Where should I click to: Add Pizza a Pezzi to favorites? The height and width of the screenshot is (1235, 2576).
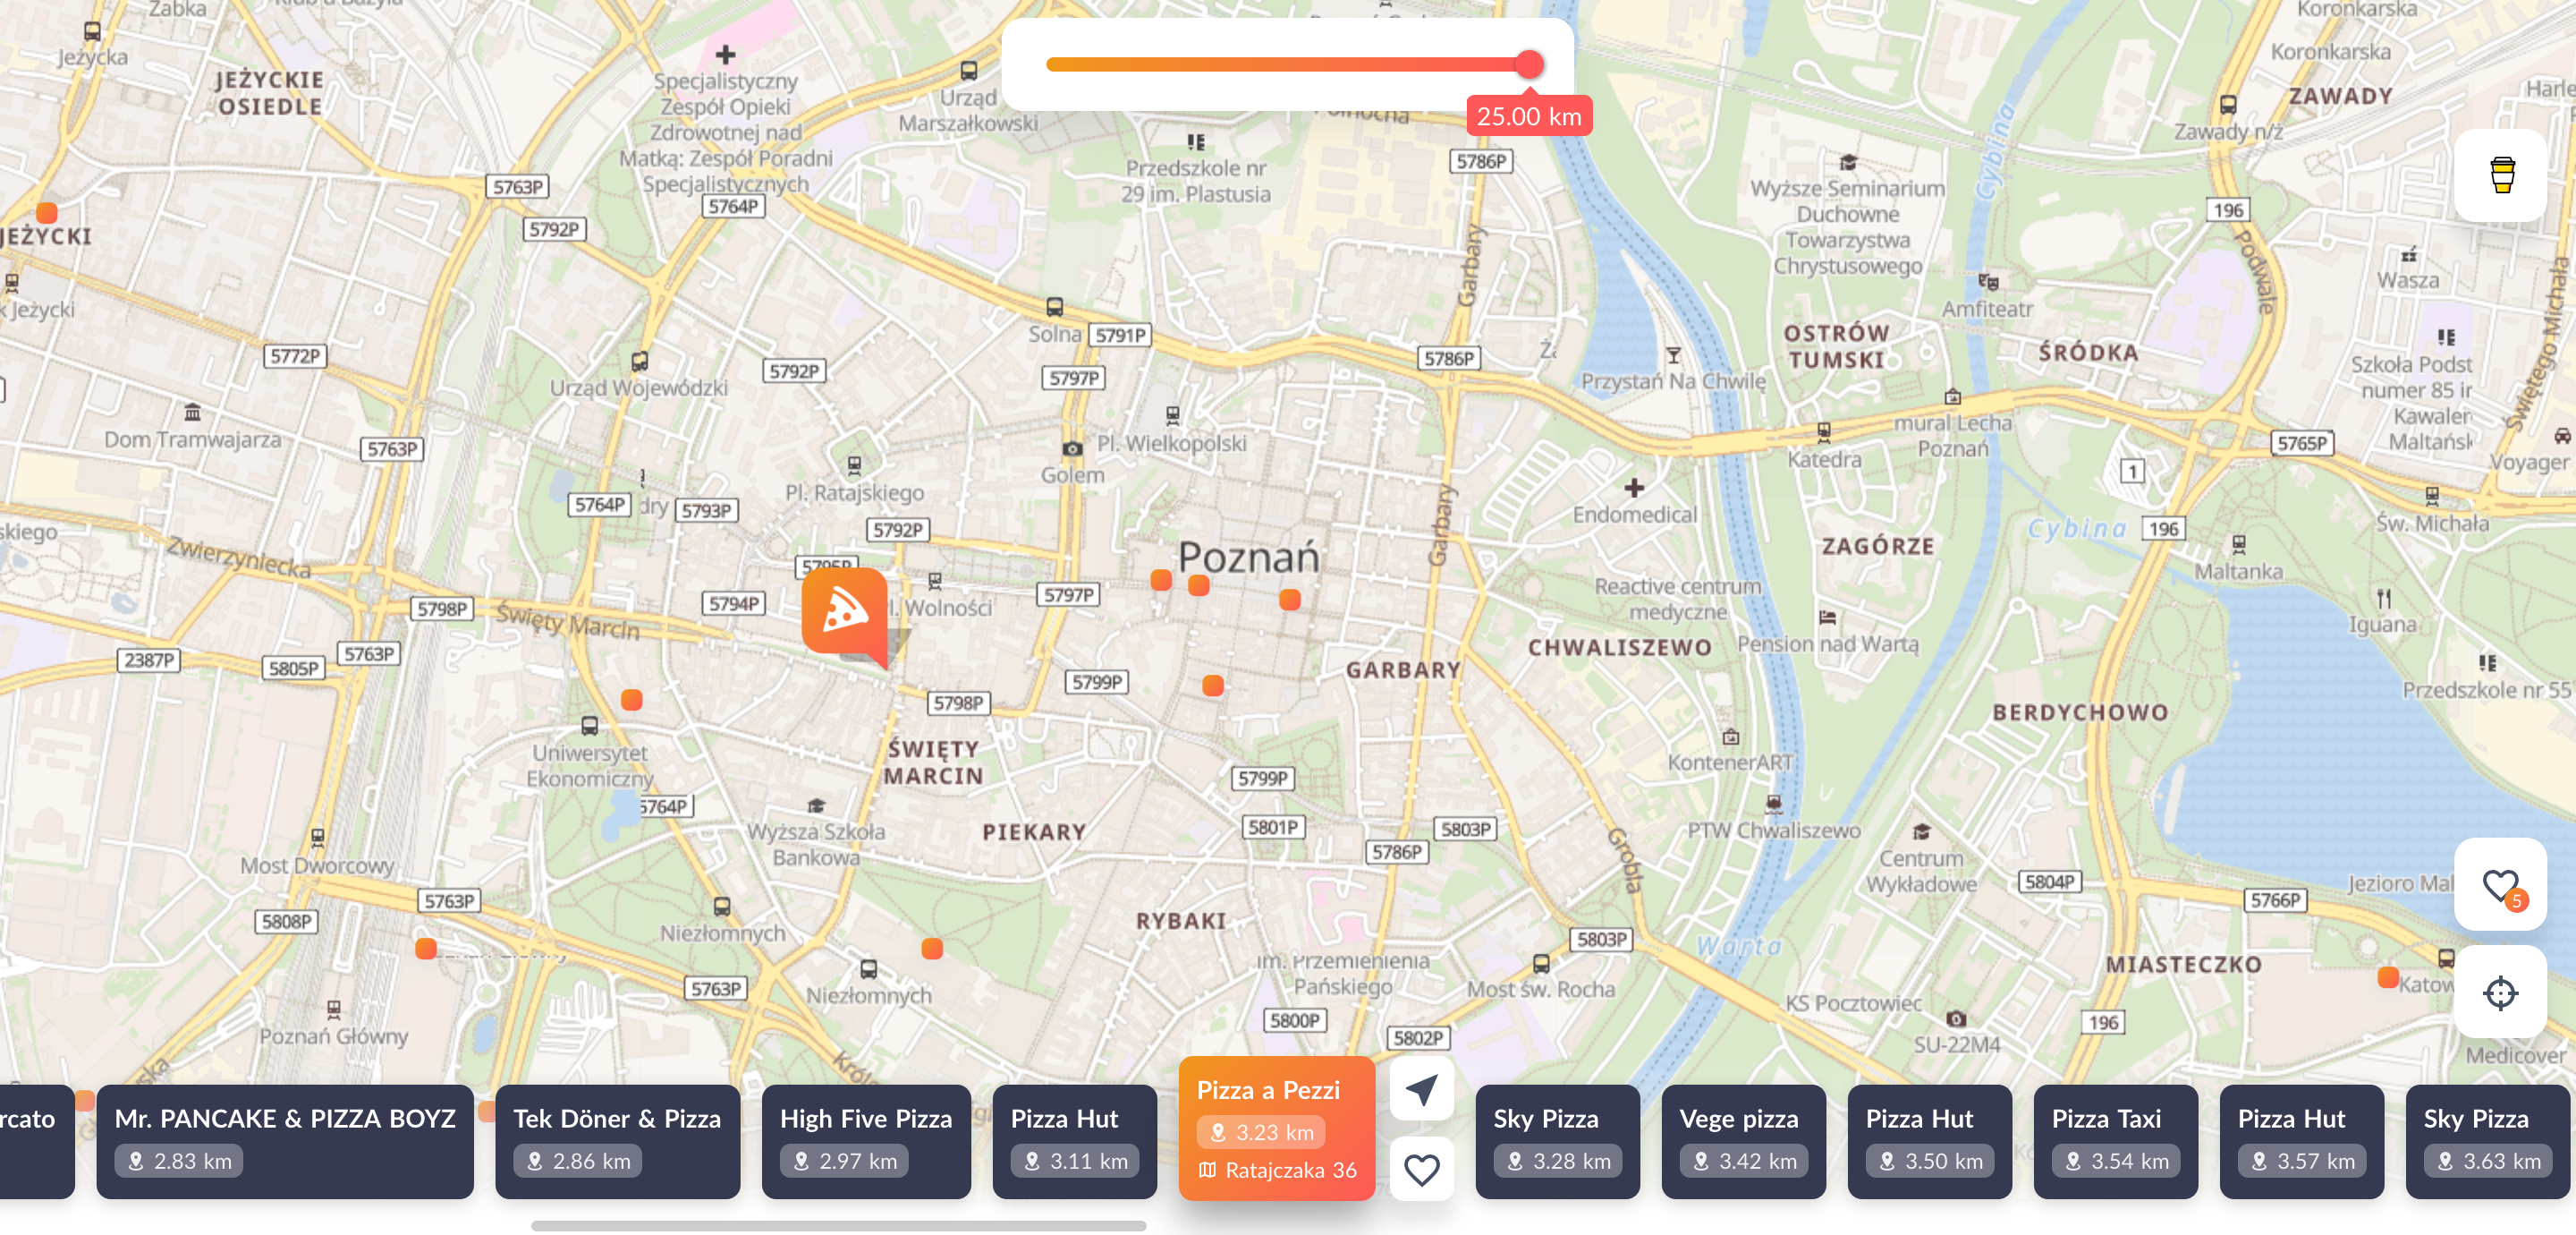(x=1421, y=1169)
